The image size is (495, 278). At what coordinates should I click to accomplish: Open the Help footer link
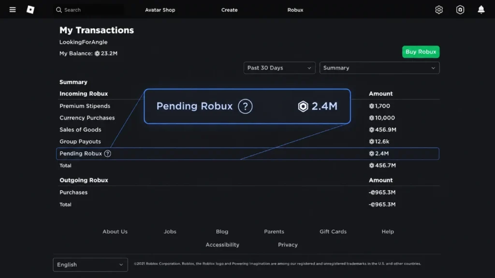point(388,231)
